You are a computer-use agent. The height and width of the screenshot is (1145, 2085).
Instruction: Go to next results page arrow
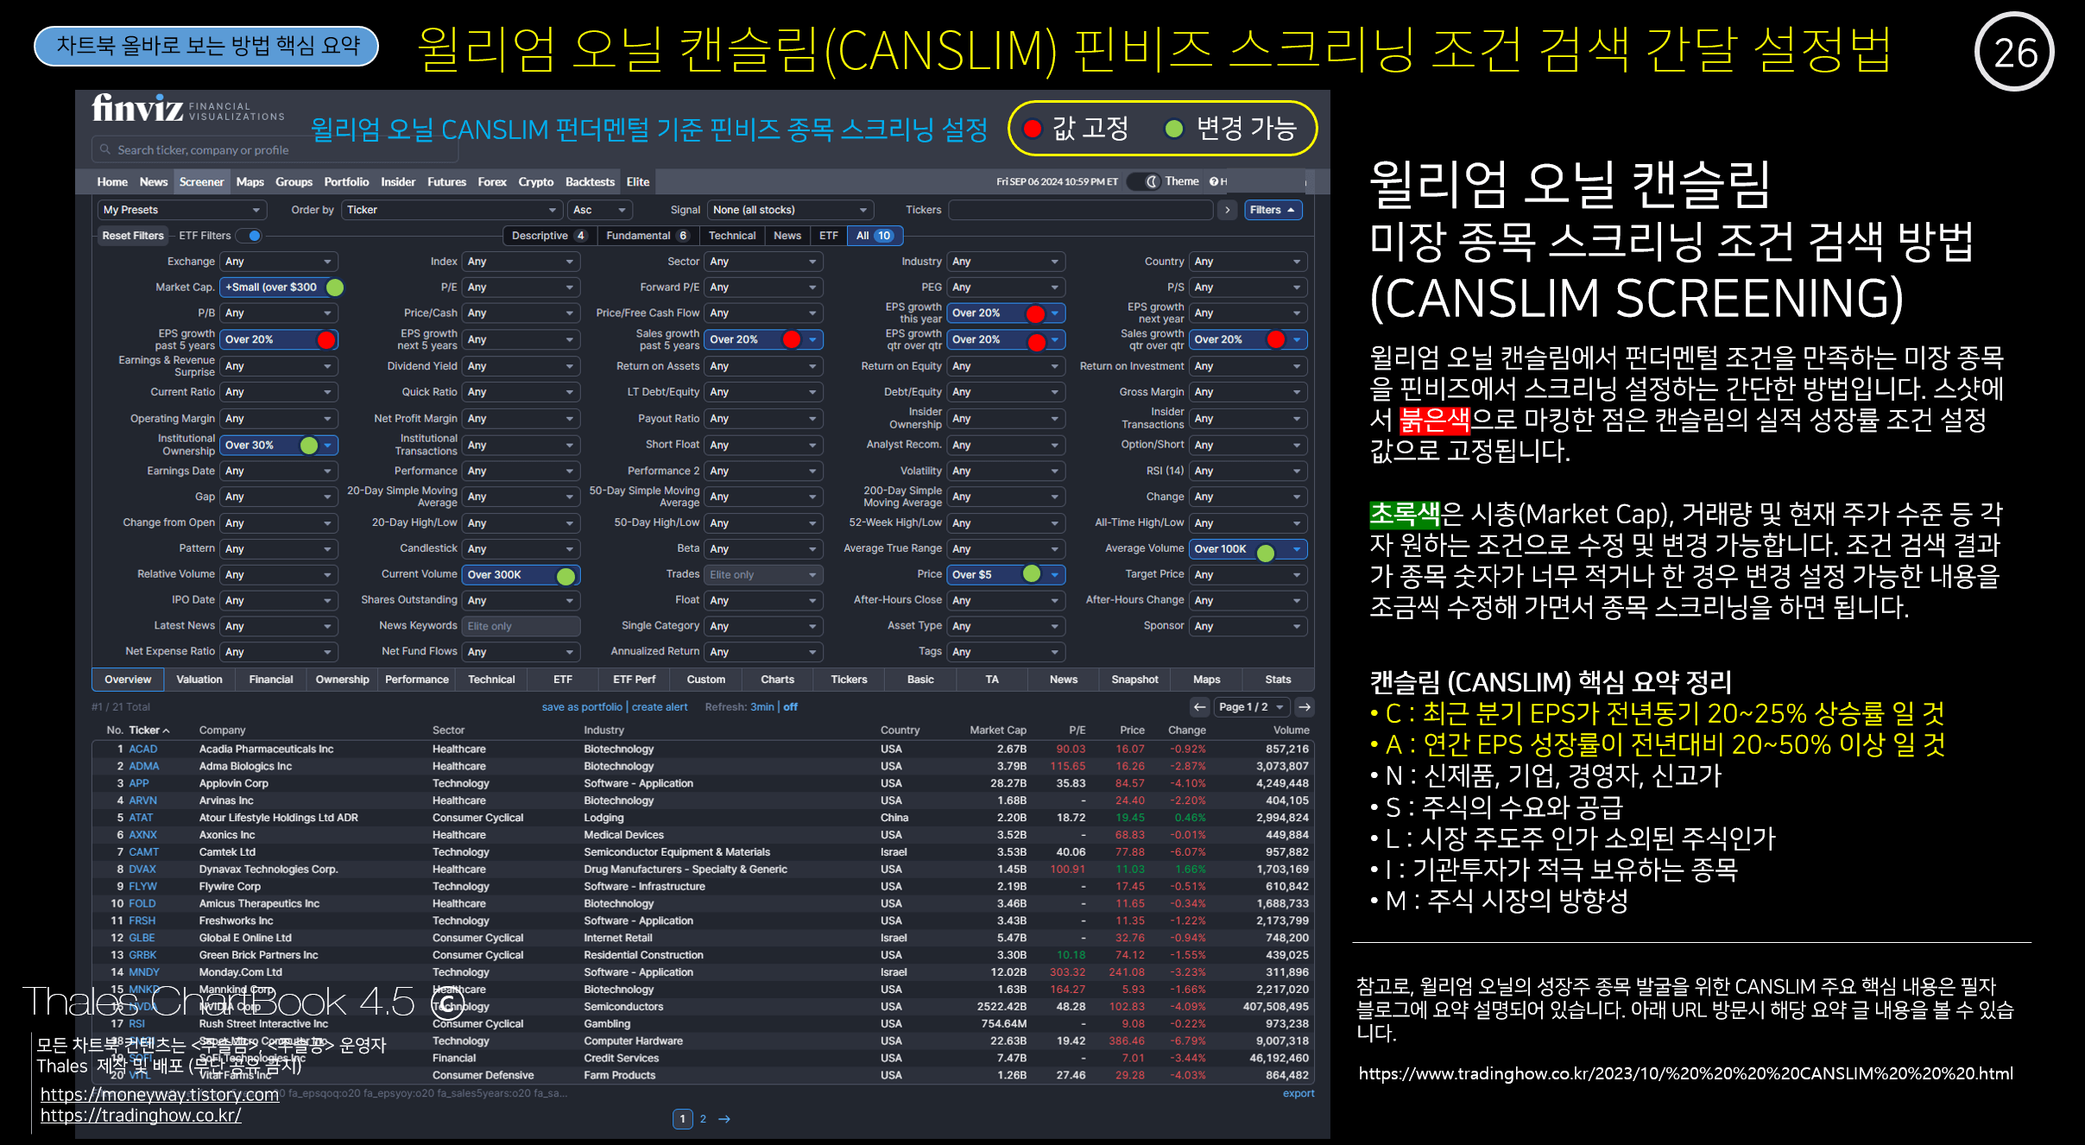point(1305,706)
